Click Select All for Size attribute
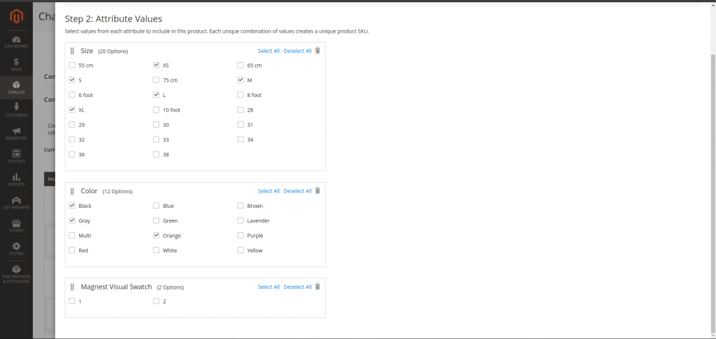The width and height of the screenshot is (716, 339). [268, 51]
